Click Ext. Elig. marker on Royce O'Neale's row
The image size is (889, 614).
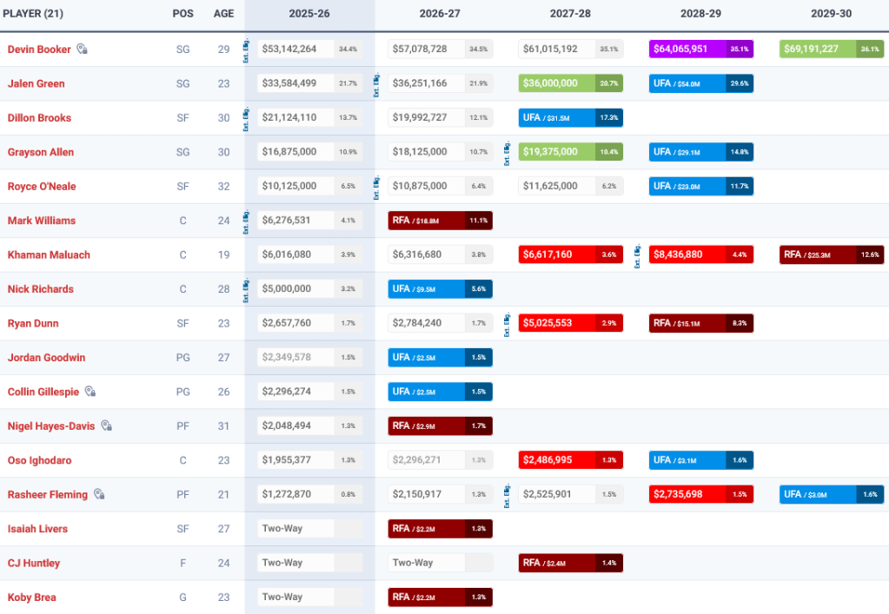pyautogui.click(x=377, y=187)
